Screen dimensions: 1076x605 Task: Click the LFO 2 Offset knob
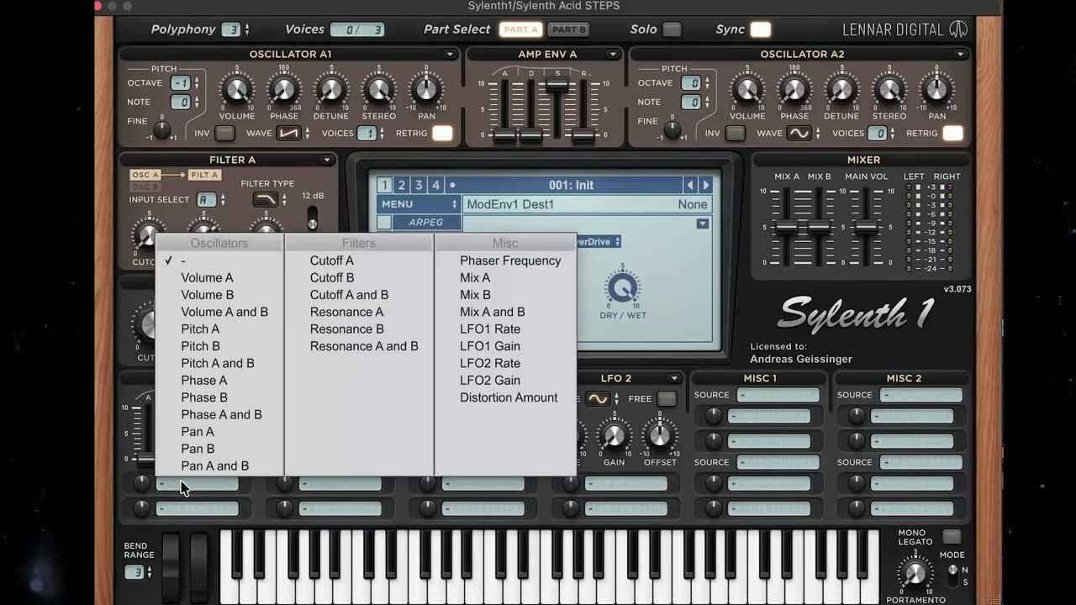point(660,436)
